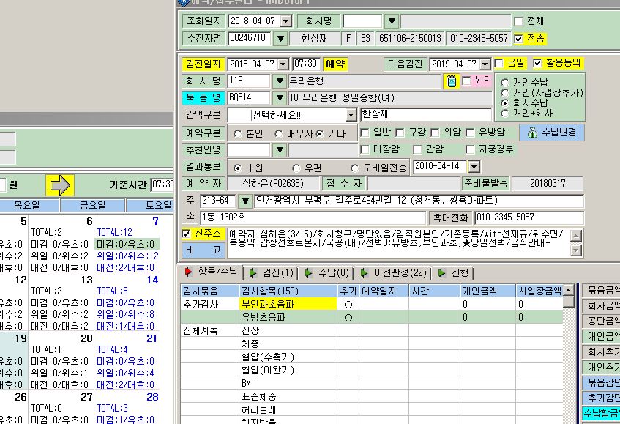Viewport: 620px width, 424px height.
Task: Open the company memo notepad icon
Action: [x=451, y=81]
